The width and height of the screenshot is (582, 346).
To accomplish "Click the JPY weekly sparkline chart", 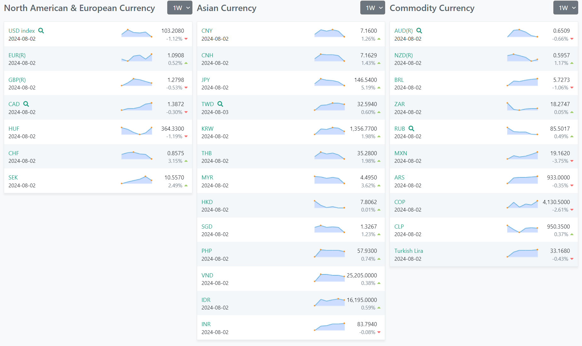I will 329,82.
